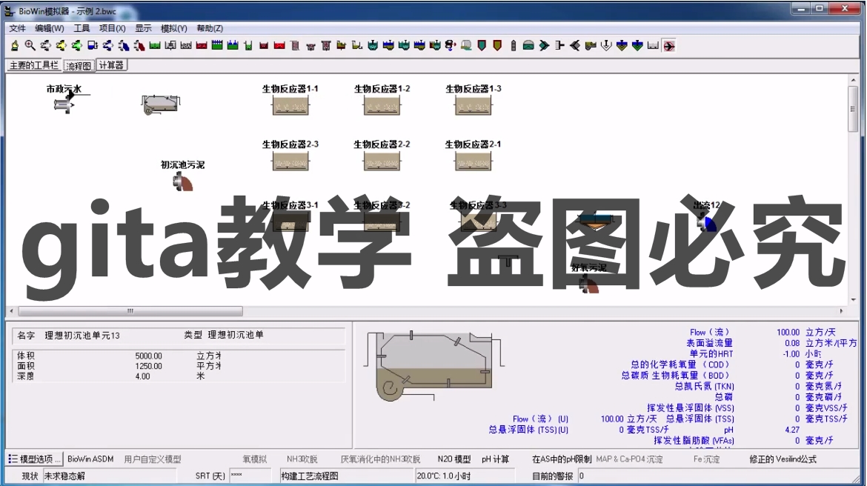
Task: Switch to the 主要的工具栏 tab
Action: (x=34, y=65)
